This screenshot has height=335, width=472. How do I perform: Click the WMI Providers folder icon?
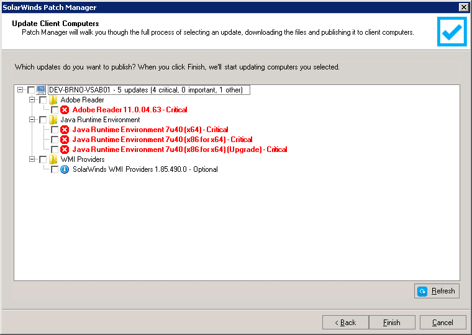tap(53, 159)
